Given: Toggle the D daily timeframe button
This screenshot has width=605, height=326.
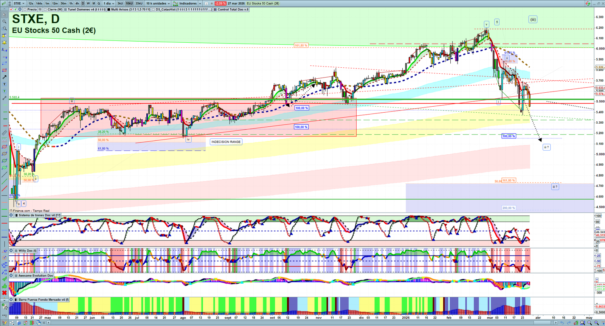Looking at the screenshot, I should pos(83,3).
